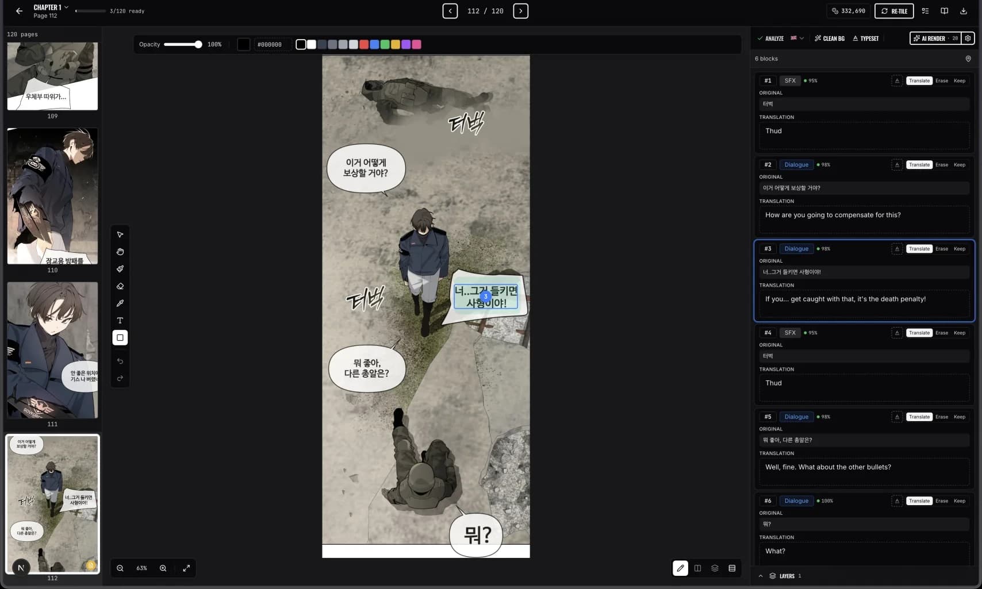Select the hand pan tool
Screen dimensions: 982x589
pos(120,252)
